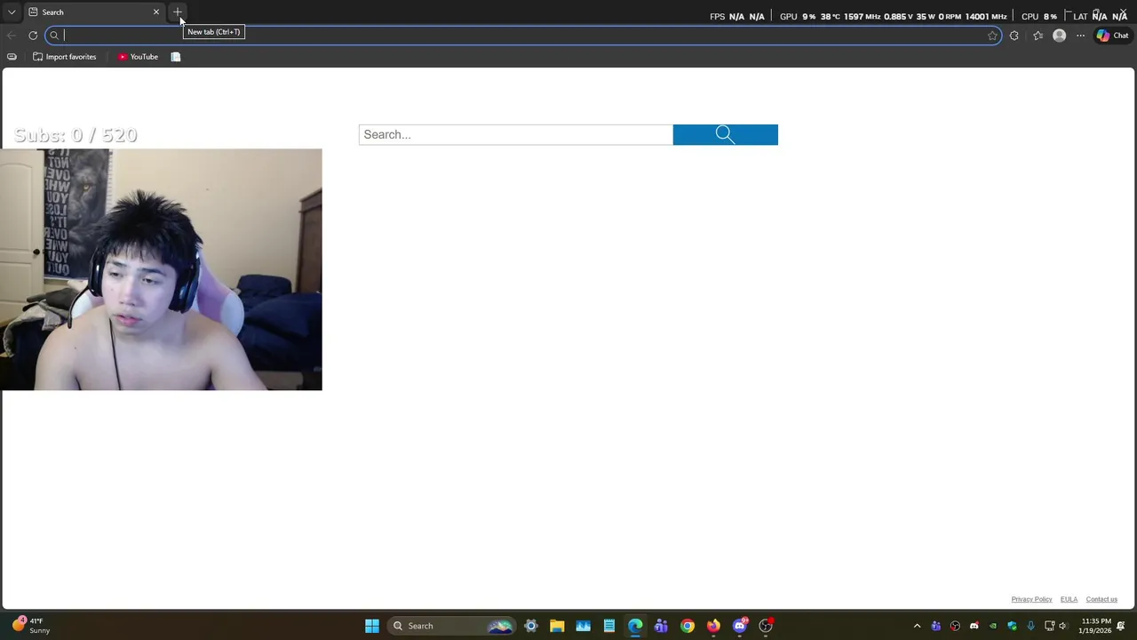Viewport: 1137px width, 640px height.
Task: Open the weather widget showing 41°F
Action: click(x=30, y=626)
